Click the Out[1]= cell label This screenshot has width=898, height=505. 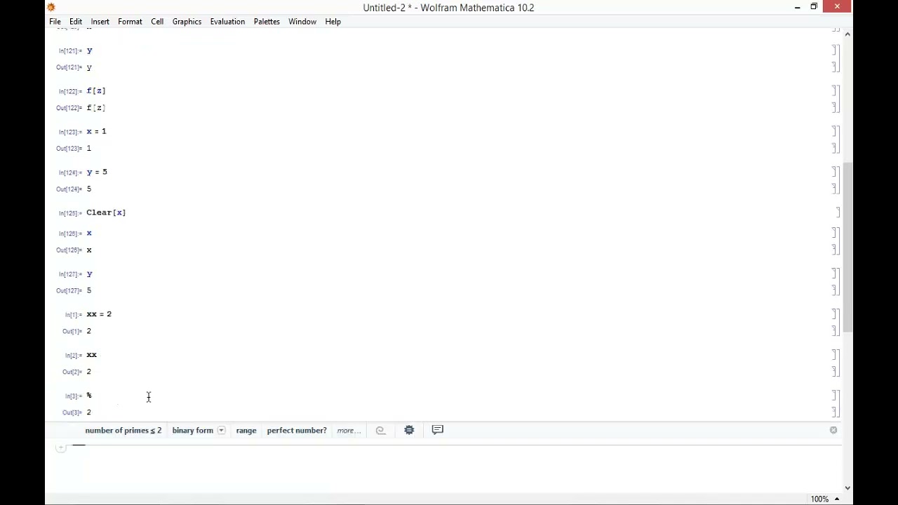(72, 331)
